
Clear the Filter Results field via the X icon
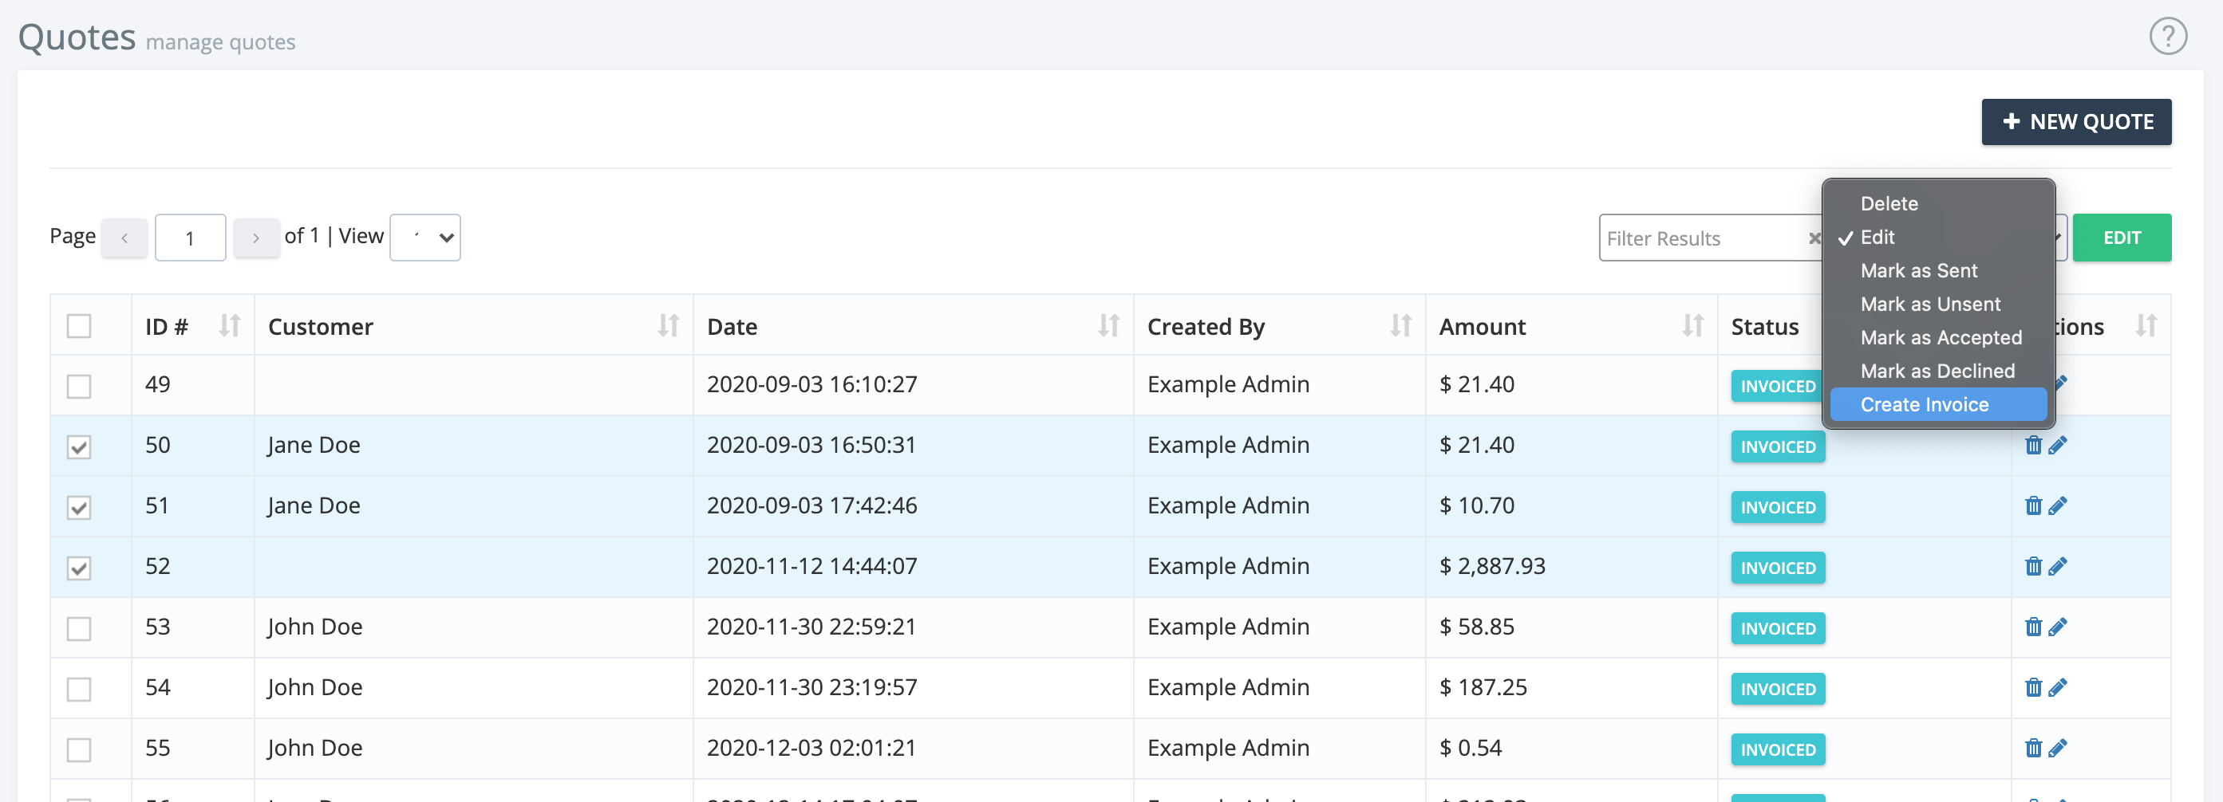click(1816, 238)
